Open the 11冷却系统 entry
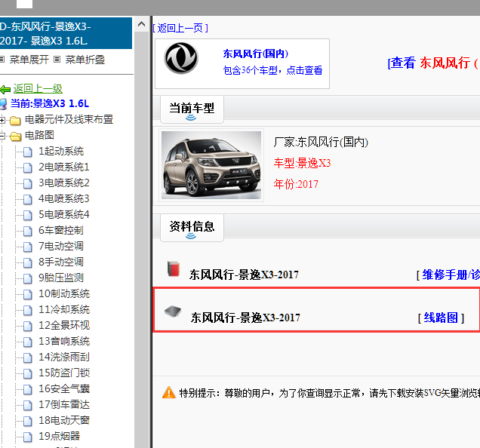 pos(64,310)
